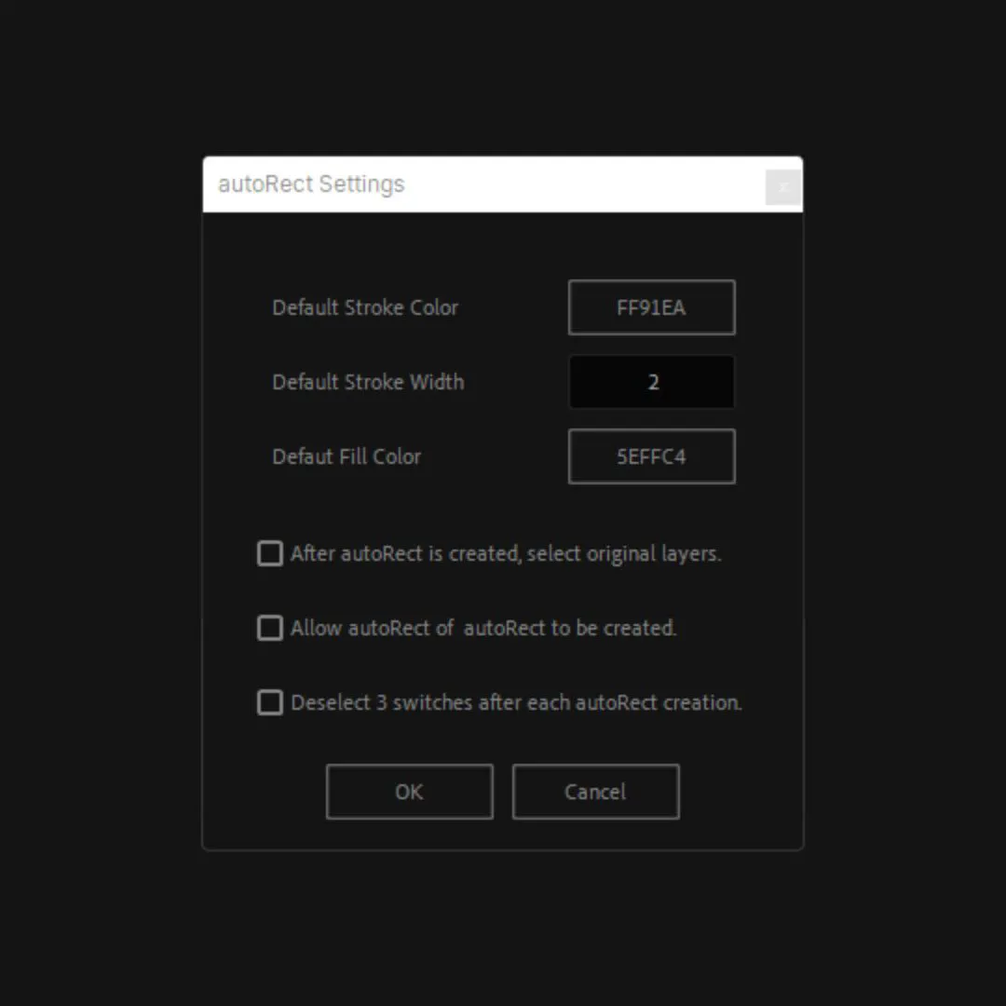This screenshot has width=1006, height=1006.
Task: Click the Default Stroke Color label
Action: (365, 307)
